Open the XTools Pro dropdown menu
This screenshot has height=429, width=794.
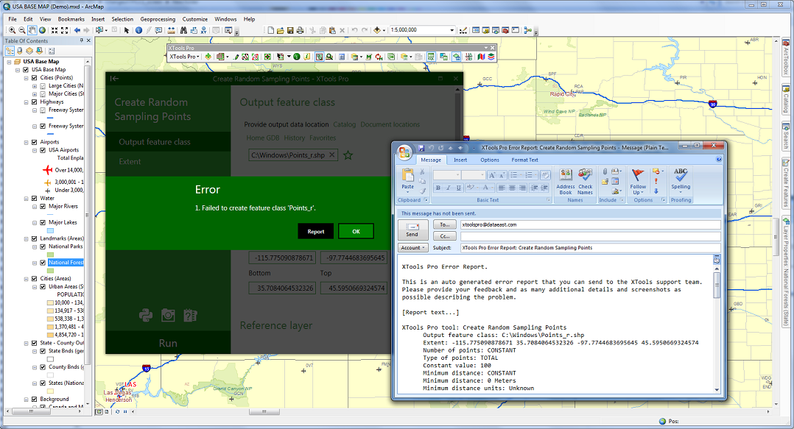pyautogui.click(x=184, y=57)
